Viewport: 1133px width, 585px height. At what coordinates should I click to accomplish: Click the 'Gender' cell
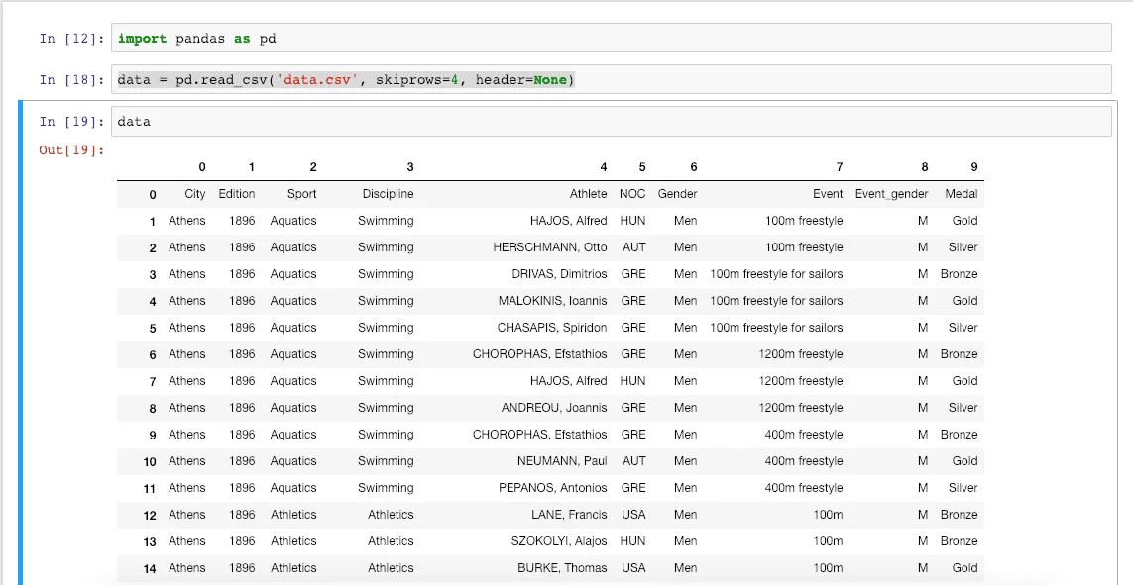coord(677,194)
